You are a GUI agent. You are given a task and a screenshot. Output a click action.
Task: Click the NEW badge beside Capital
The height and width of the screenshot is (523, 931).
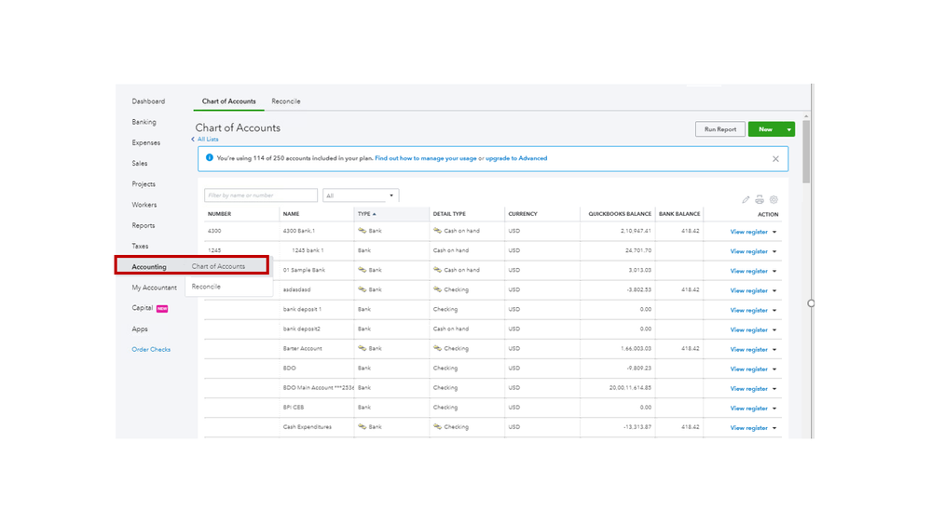(x=162, y=309)
